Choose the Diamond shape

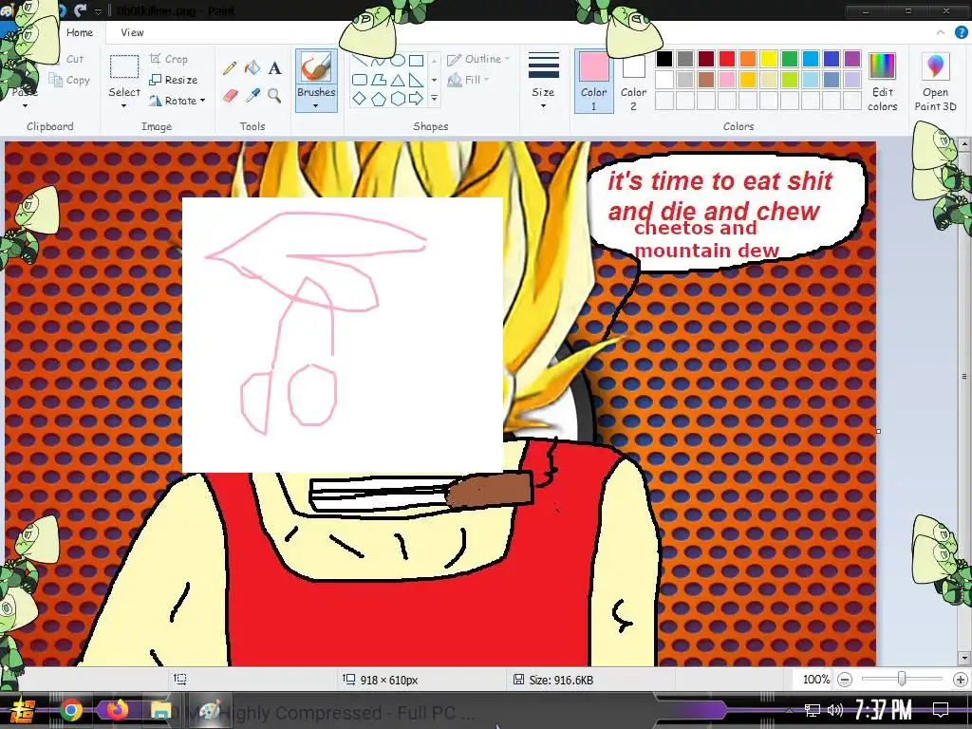point(360,99)
